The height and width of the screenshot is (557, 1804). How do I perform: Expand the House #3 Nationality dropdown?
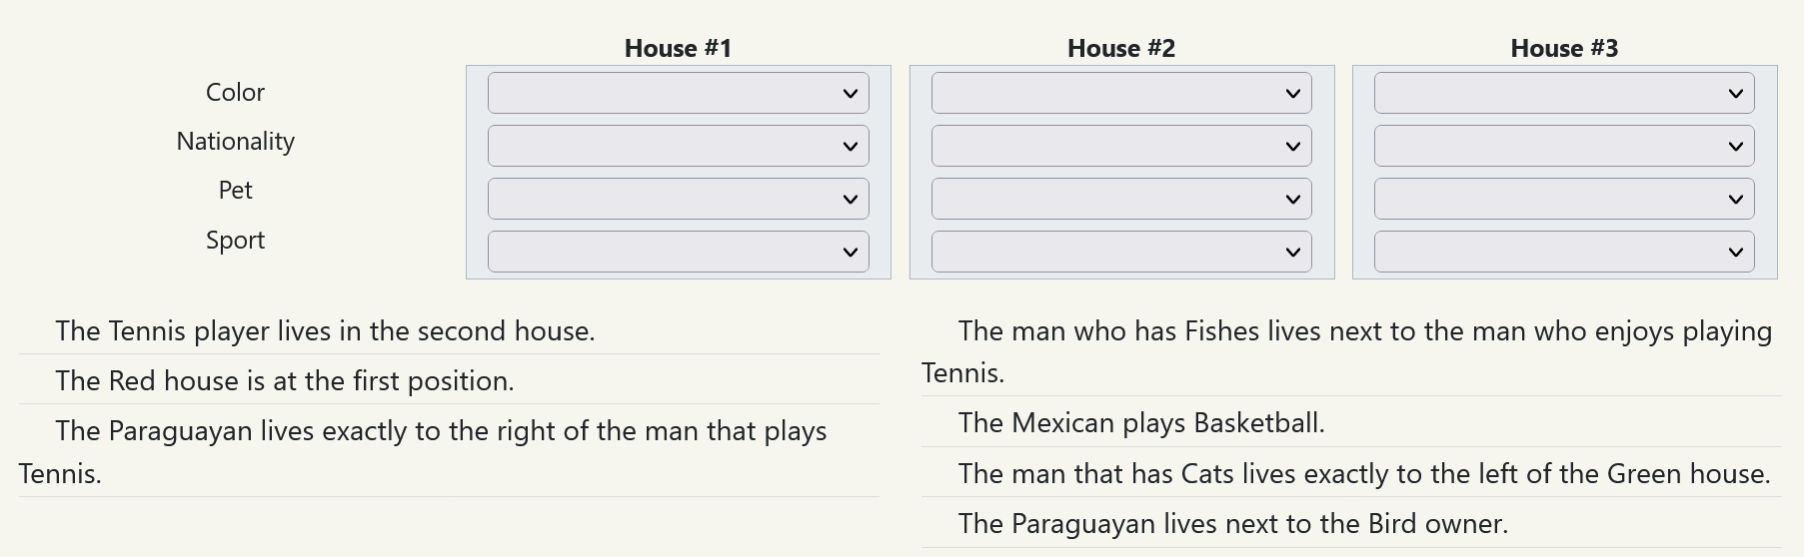(1563, 146)
